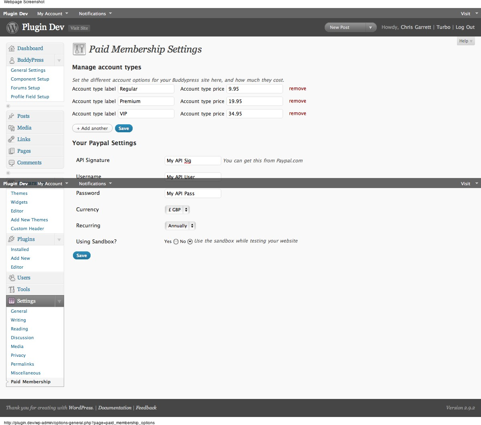Click the New Post button
Viewport: 481px width, 425px height.
click(340, 27)
